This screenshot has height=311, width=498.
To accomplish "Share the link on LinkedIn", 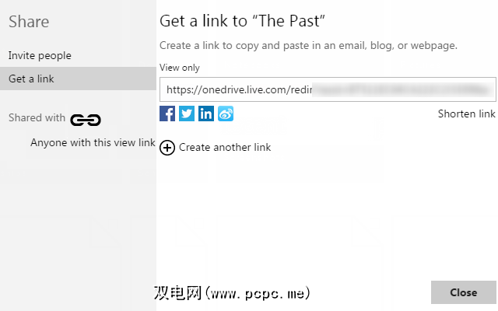I will (206, 114).
